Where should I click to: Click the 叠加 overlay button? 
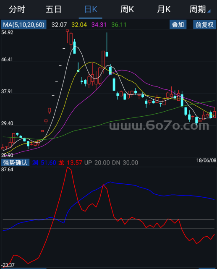tap(178, 24)
